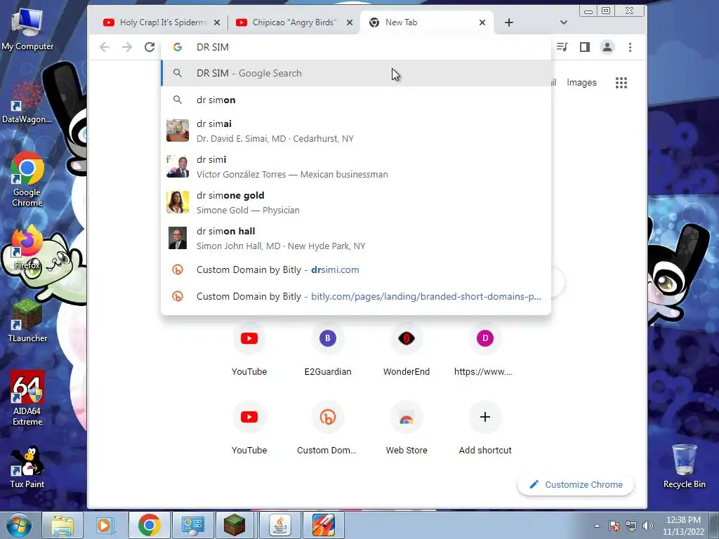Viewport: 719px width, 539px height.
Task: Go forward in browser history
Action: coord(127,47)
